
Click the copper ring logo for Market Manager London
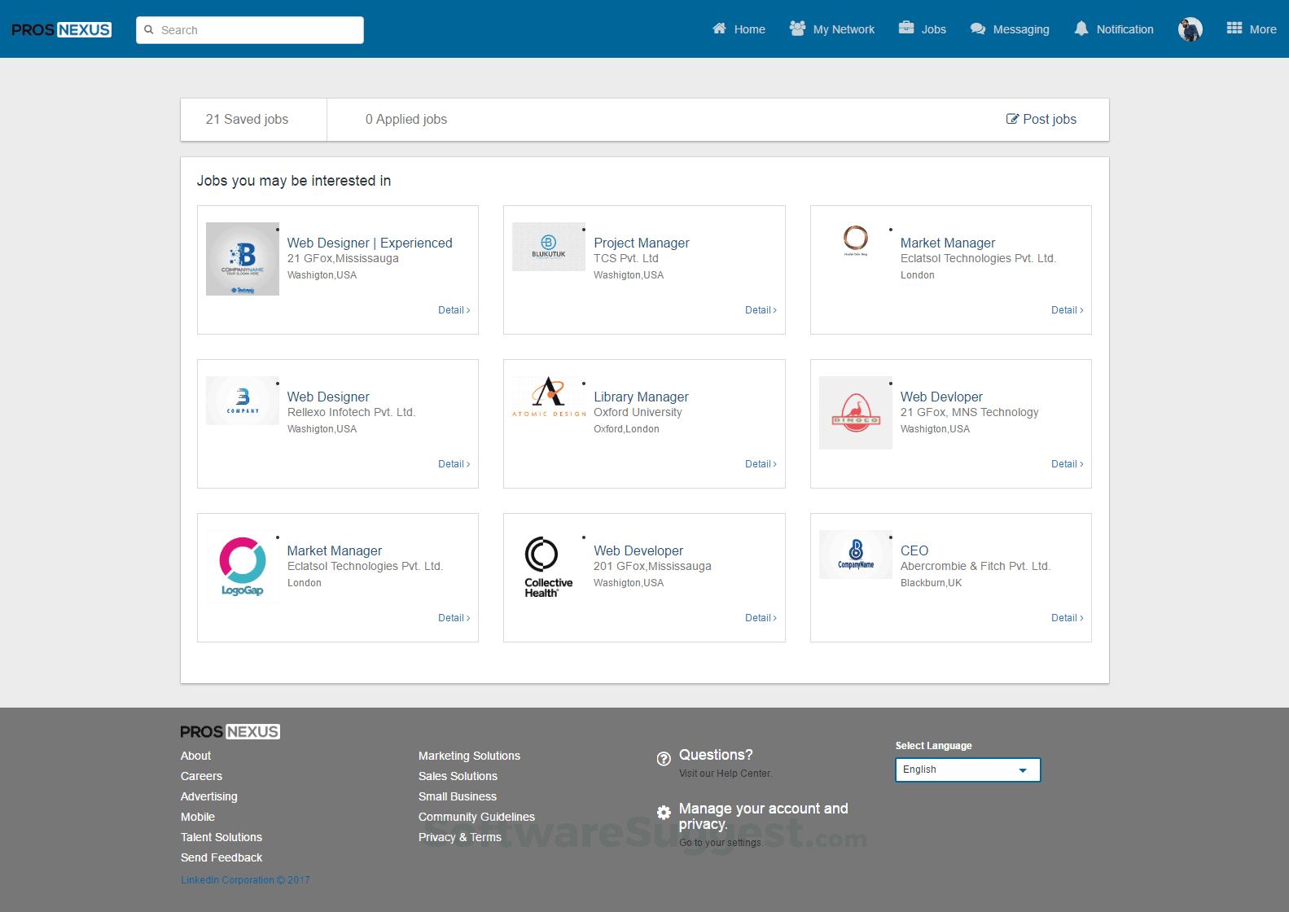[x=856, y=241]
